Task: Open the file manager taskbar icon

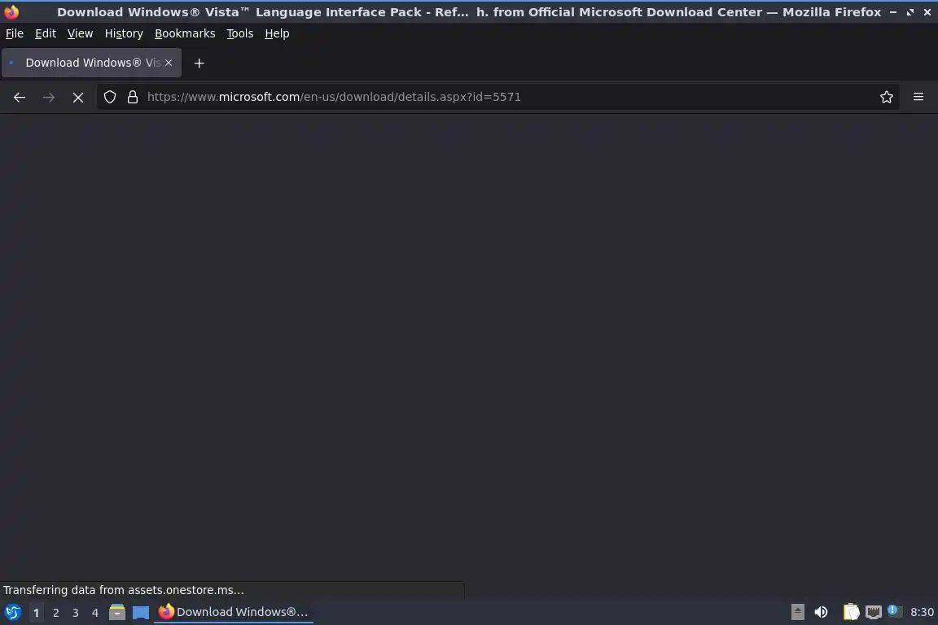Action: (x=117, y=612)
